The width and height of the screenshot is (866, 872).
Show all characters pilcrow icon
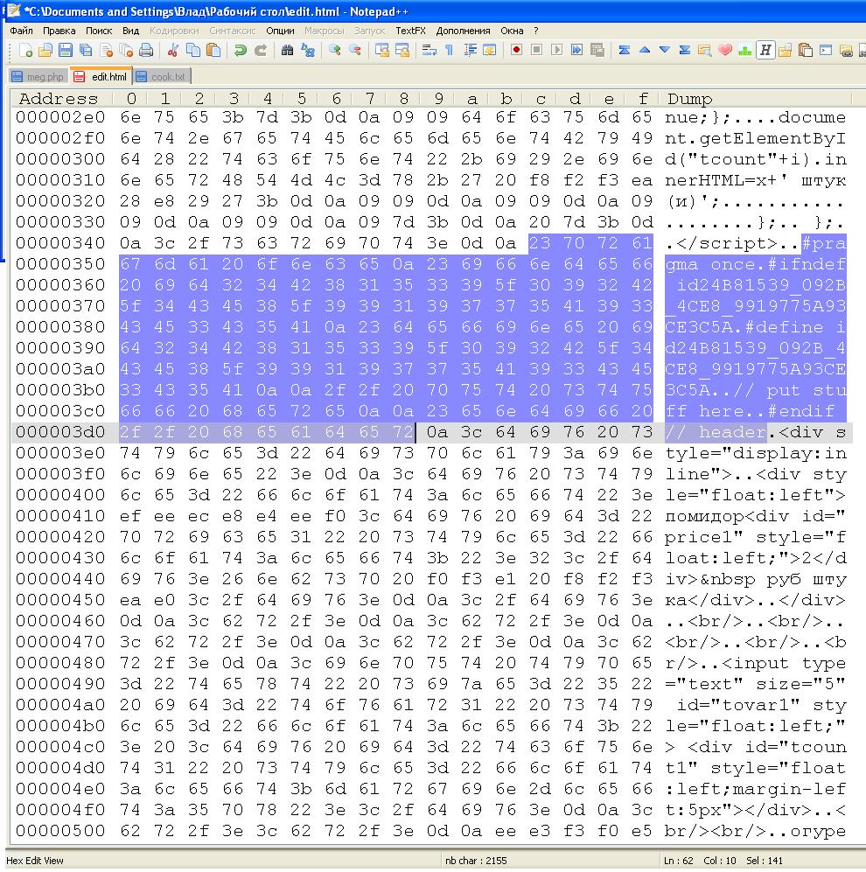(449, 51)
